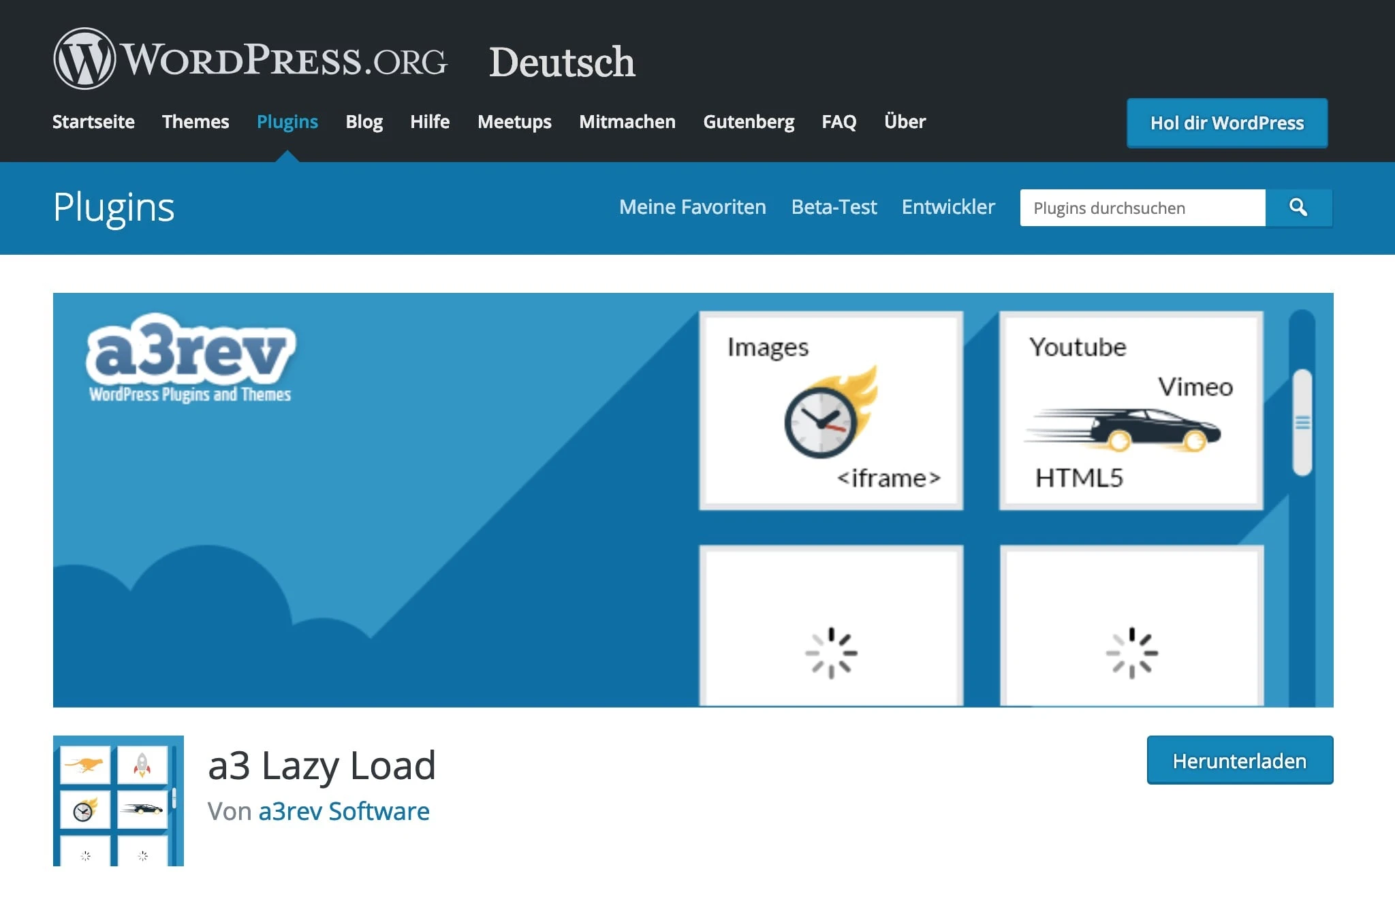Visit the FAQ section
Viewport: 1395px width, 899px height.
pyautogui.click(x=838, y=121)
